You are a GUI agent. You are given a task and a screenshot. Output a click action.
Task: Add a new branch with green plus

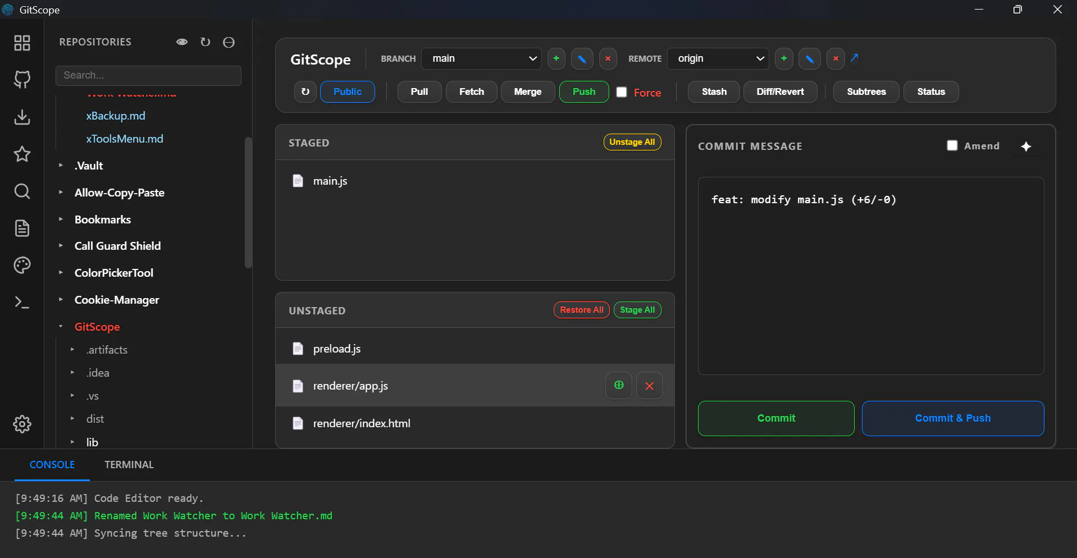[556, 58]
